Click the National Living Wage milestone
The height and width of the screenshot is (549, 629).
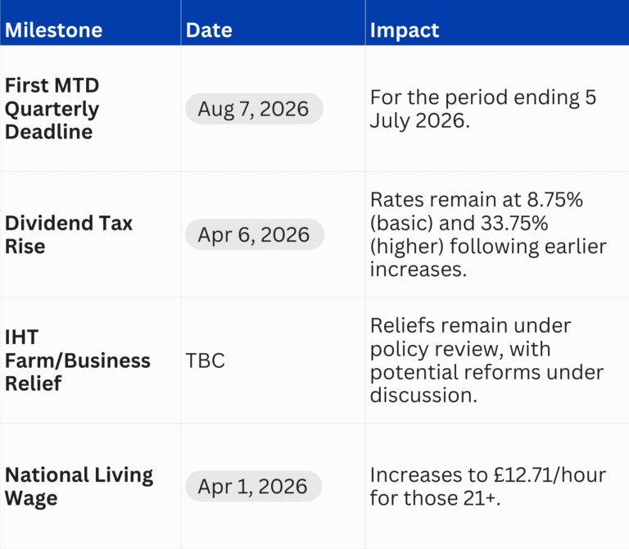tap(79, 487)
